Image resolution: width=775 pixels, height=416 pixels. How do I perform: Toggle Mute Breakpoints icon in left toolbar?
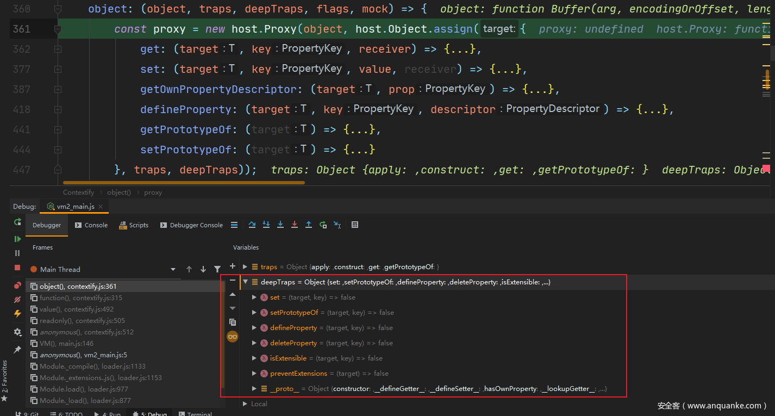point(17,300)
